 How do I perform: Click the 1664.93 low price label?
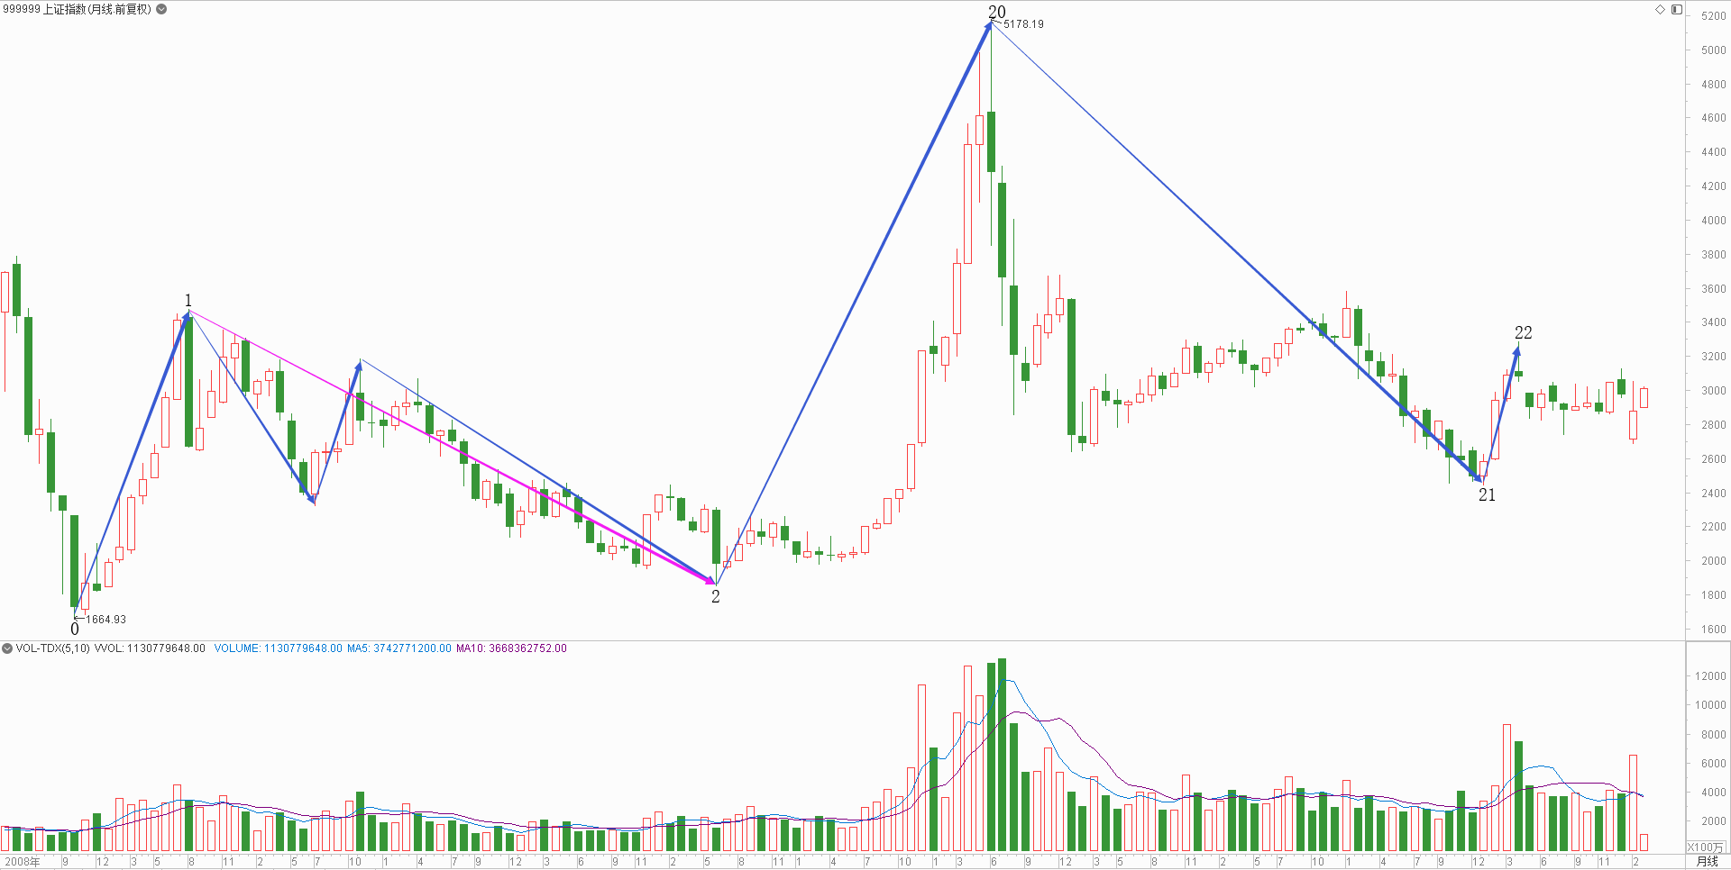pyautogui.click(x=105, y=620)
